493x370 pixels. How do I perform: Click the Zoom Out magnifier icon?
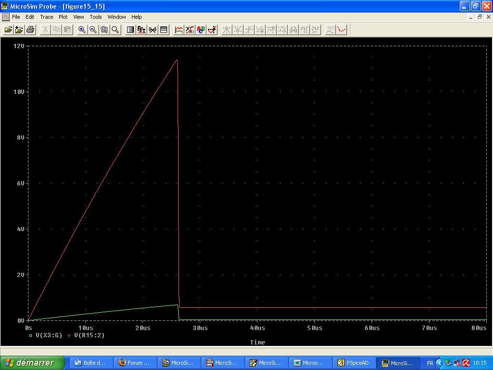pos(93,29)
